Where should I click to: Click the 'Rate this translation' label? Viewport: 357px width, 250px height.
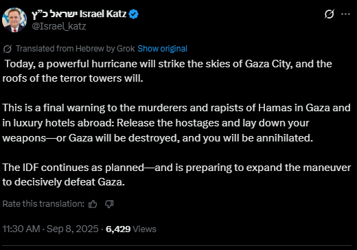click(43, 204)
